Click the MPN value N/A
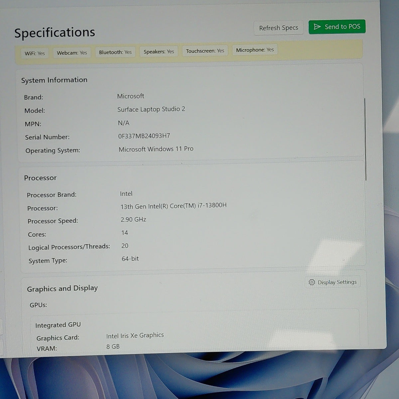 pos(124,123)
